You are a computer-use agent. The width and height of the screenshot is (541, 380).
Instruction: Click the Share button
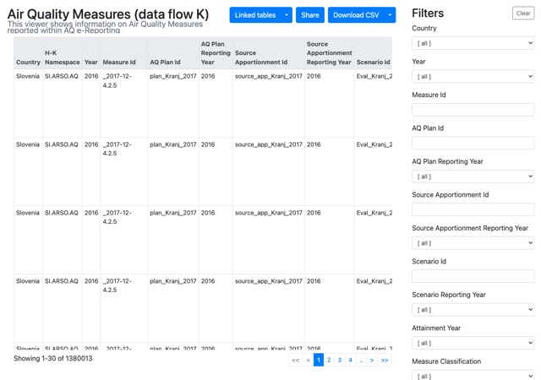tap(310, 15)
